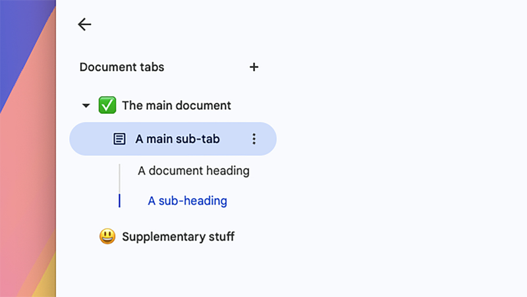527x297 pixels.
Task: Click the green checkmark emoji tab icon
Action: (107, 105)
